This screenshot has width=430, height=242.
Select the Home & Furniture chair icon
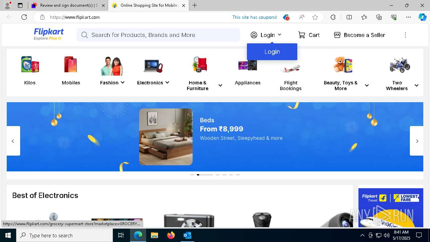coord(200,65)
